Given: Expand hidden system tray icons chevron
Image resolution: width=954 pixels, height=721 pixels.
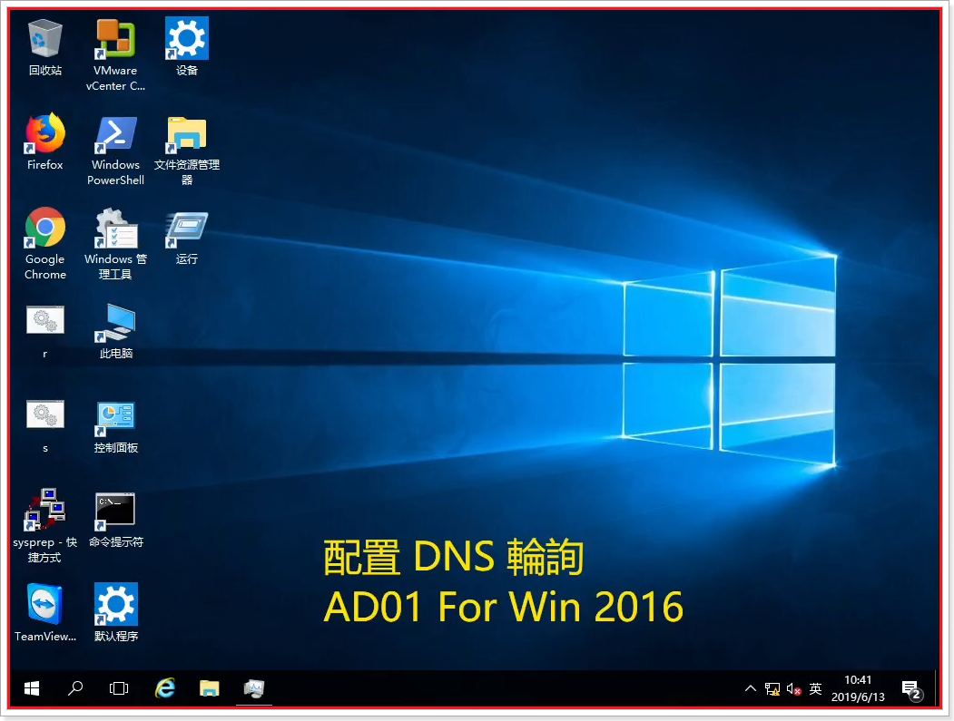Looking at the screenshot, I should point(751,688).
